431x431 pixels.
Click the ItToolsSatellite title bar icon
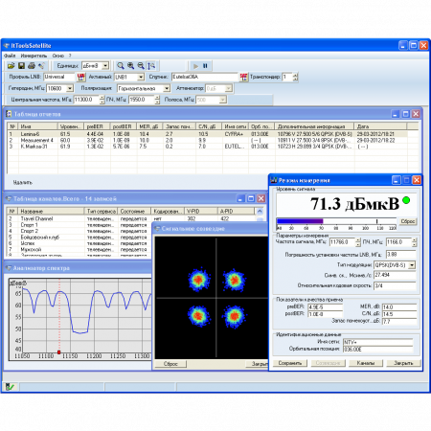coord(7,46)
